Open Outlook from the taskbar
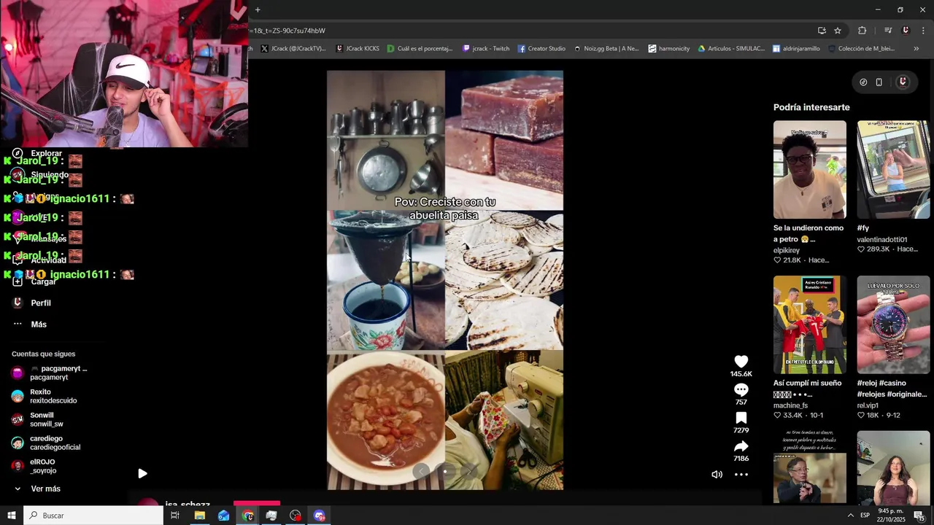The width and height of the screenshot is (934, 525). [223, 516]
